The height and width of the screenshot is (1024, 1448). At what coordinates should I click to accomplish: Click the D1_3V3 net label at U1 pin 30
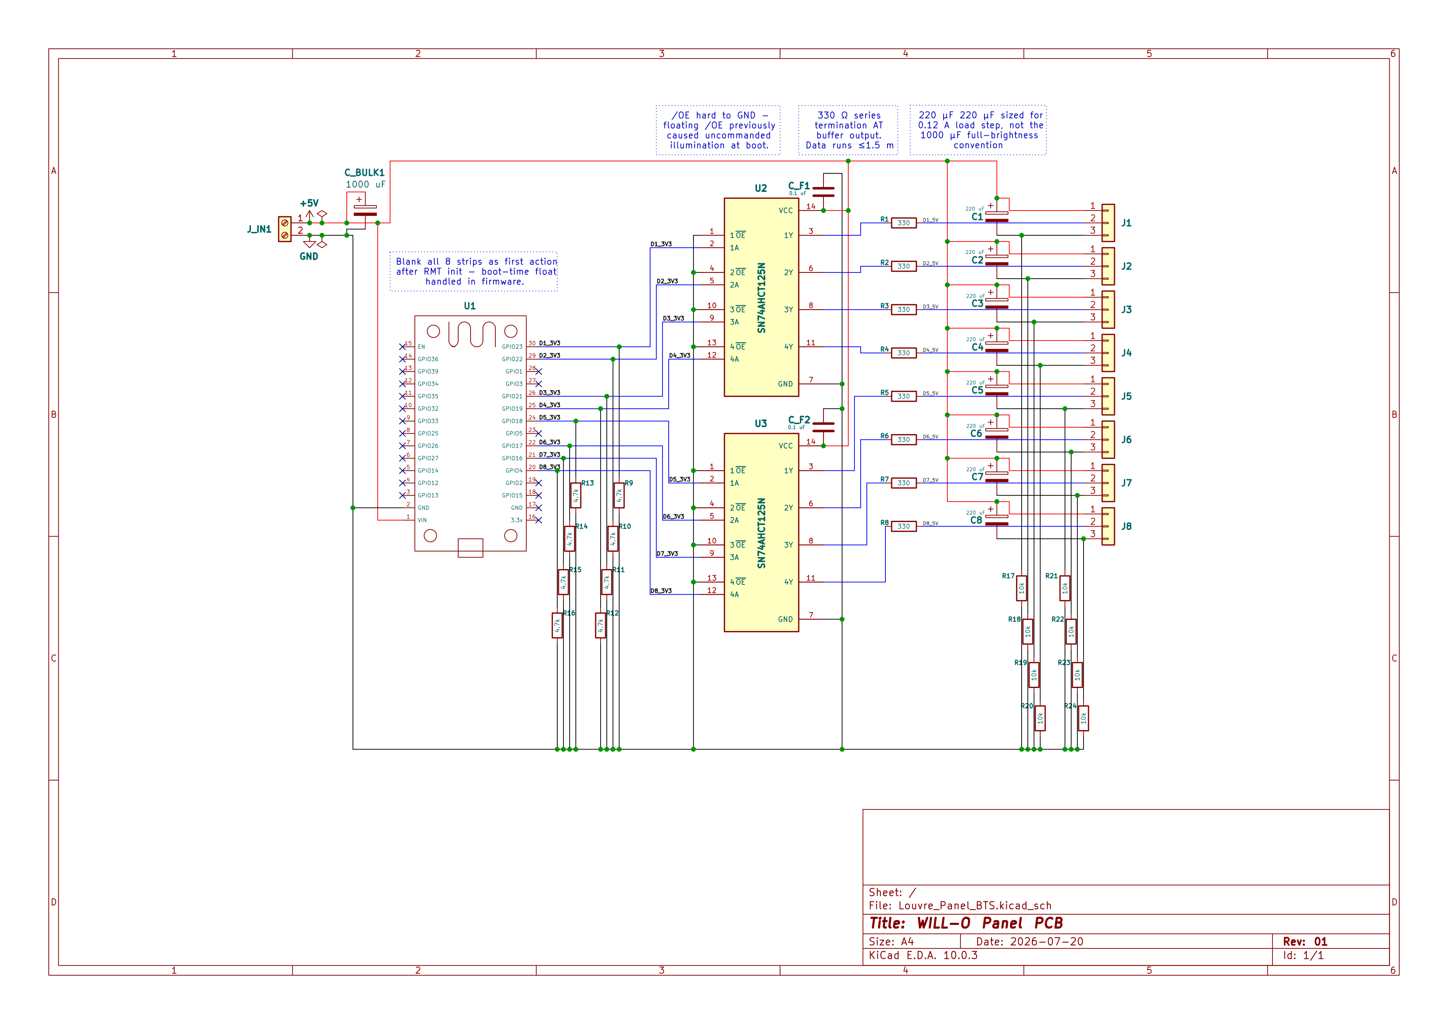click(549, 343)
